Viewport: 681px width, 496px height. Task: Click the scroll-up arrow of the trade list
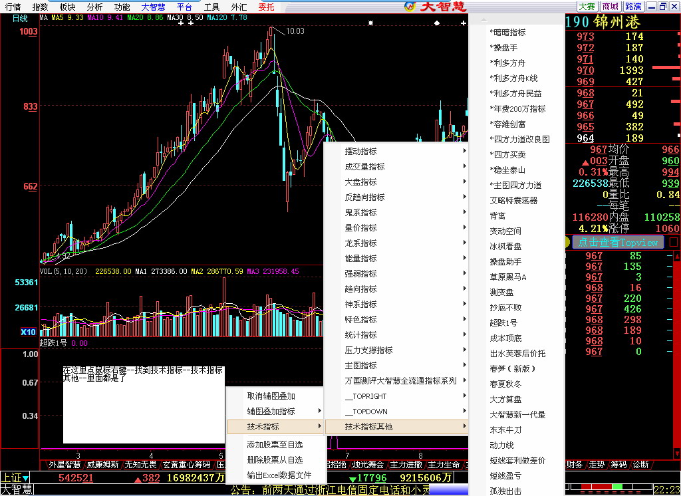(676, 256)
